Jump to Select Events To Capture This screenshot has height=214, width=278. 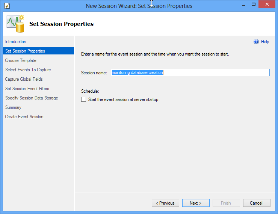(x=28, y=70)
